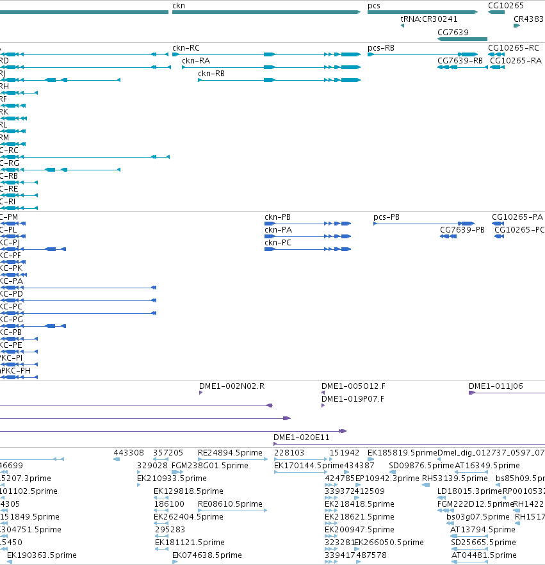The width and height of the screenshot is (545, 565).
Task: Select the DME1-019P07.F clone label
Action: (x=353, y=399)
